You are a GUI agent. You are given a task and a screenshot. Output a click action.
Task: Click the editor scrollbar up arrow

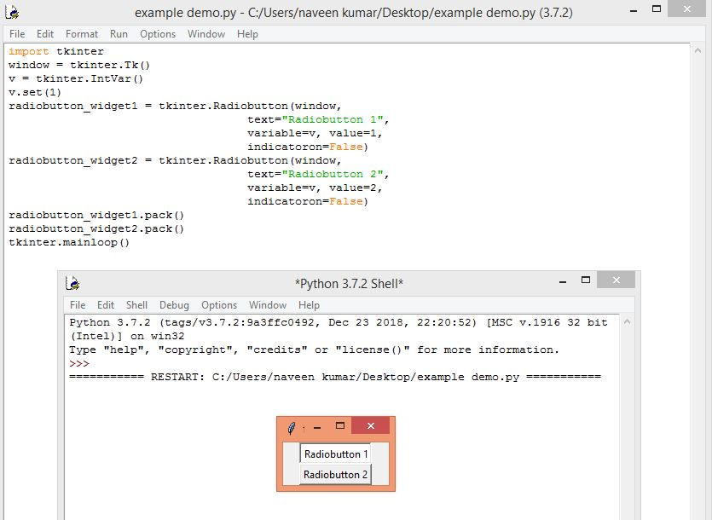click(698, 51)
